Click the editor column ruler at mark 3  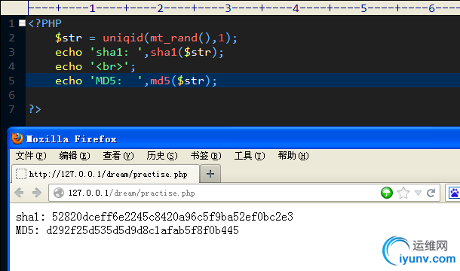point(228,8)
